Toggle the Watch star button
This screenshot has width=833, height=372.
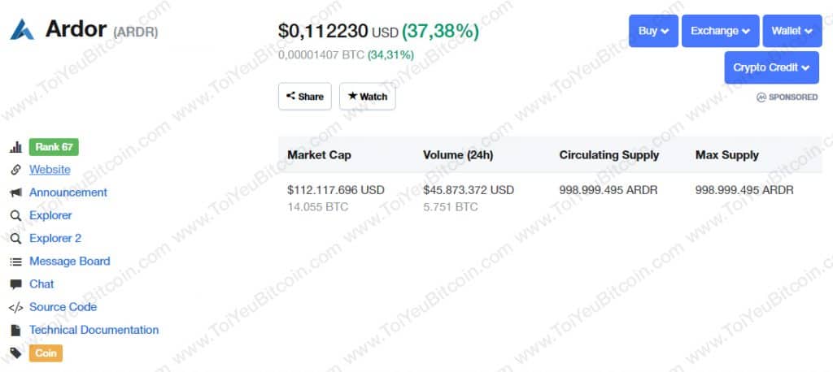click(368, 96)
